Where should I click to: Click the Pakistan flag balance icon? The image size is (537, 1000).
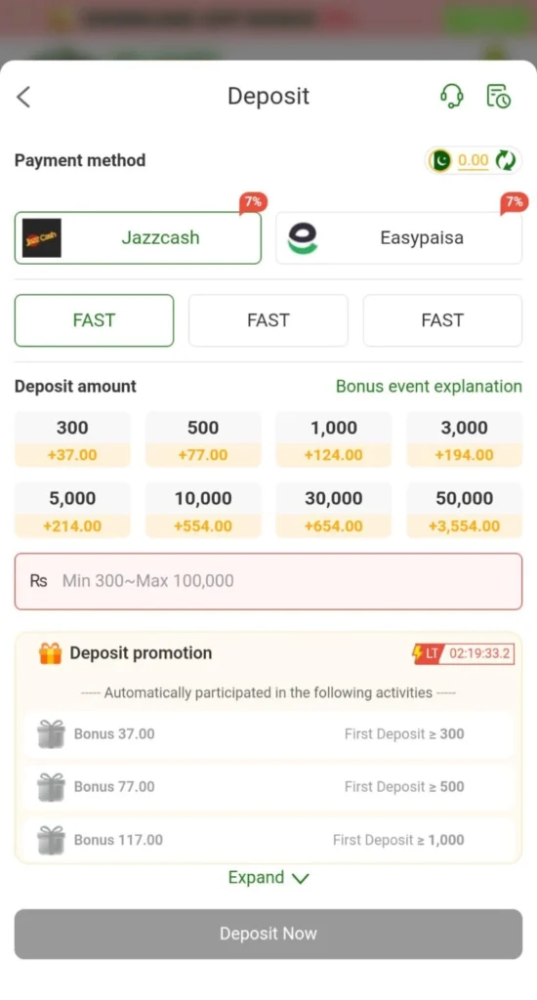coord(440,161)
